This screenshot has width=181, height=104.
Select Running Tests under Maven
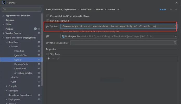[21, 64]
